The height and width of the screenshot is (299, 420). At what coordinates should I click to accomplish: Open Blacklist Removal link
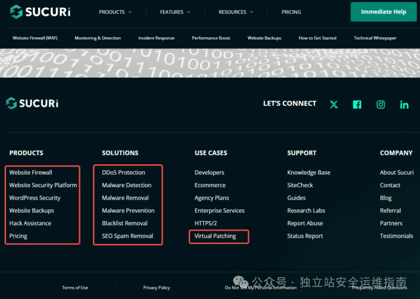(125, 223)
